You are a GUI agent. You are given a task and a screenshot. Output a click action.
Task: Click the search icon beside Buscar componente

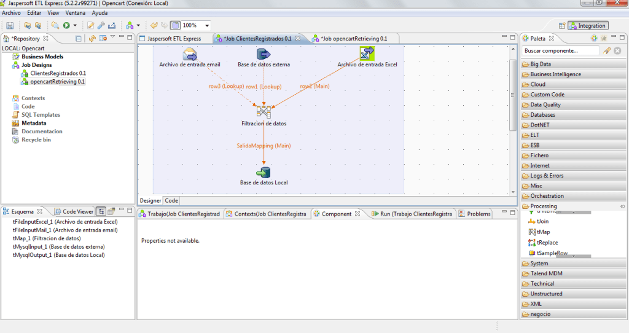pos(607,51)
